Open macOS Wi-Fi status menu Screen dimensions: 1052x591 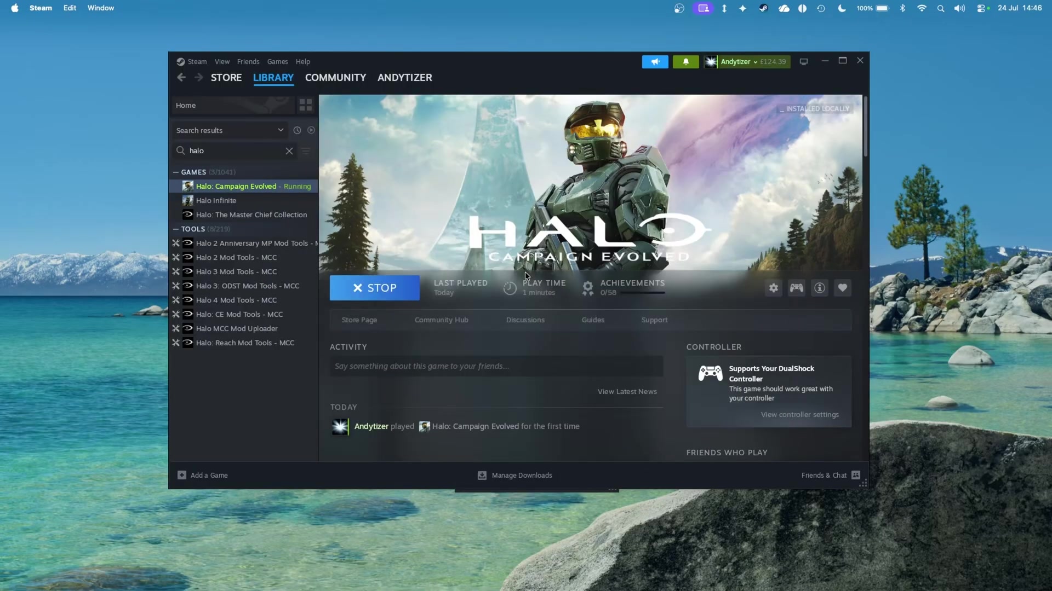[922, 8]
